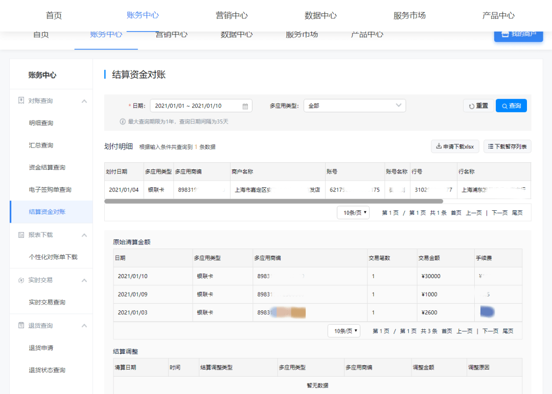
Task: Click the 重置 reset button
Action: point(478,106)
